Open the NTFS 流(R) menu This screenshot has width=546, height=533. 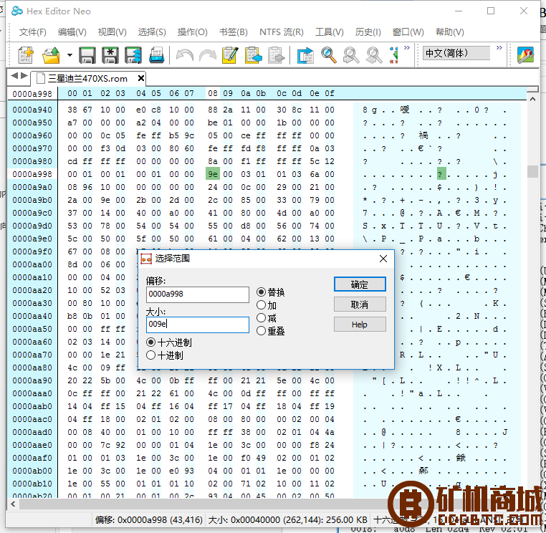pyautogui.click(x=282, y=32)
